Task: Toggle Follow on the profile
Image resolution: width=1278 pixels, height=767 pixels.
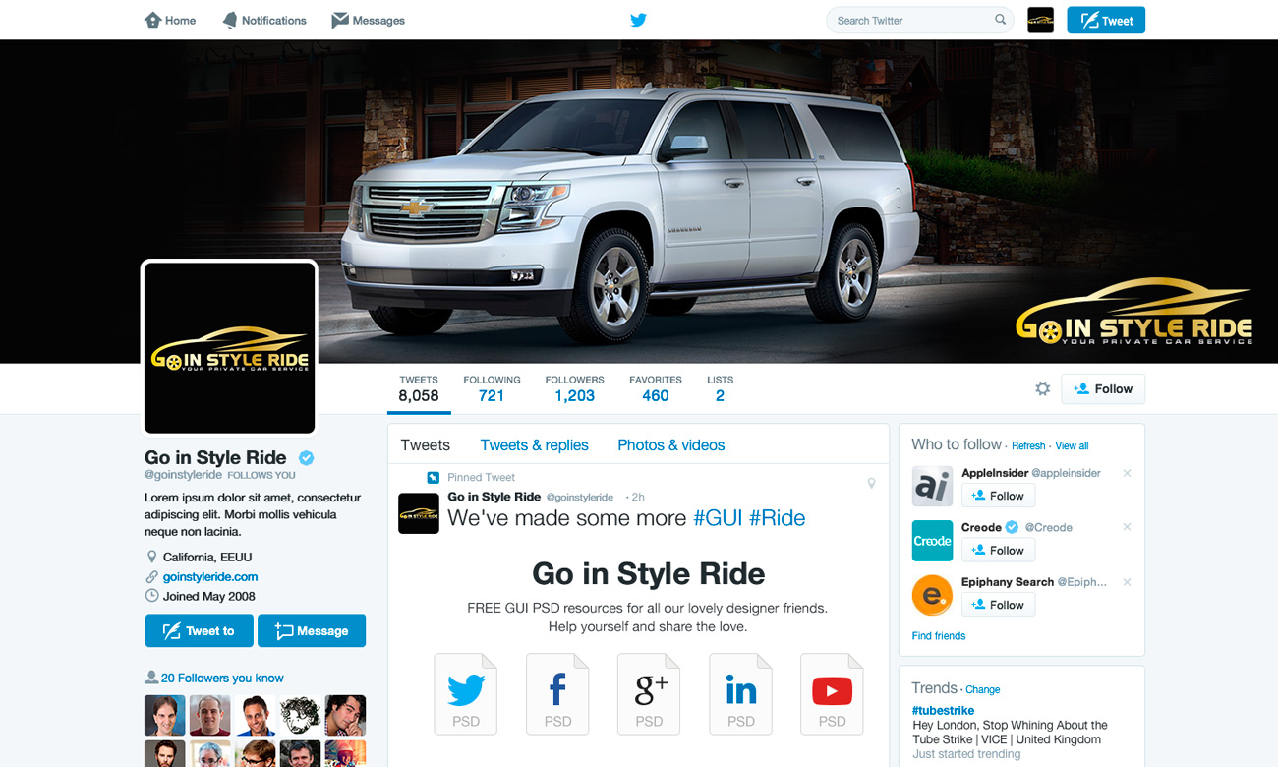Action: click(x=1102, y=388)
